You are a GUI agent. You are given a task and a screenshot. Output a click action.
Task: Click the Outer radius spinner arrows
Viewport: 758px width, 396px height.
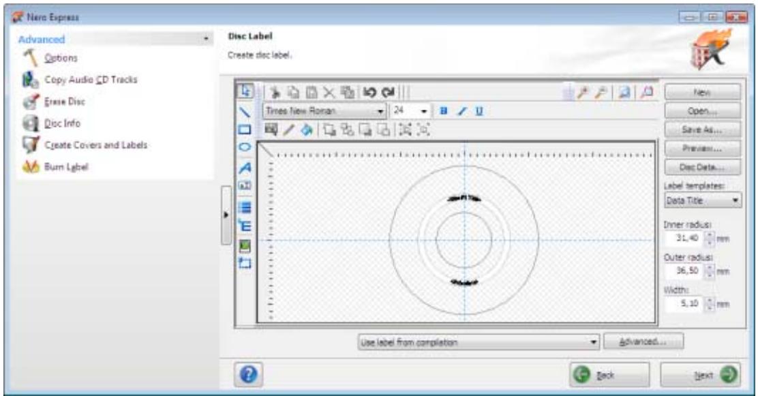coord(709,271)
